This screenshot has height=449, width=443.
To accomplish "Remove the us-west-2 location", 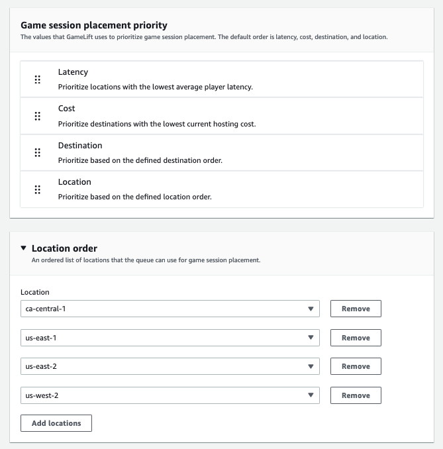I will click(x=356, y=395).
